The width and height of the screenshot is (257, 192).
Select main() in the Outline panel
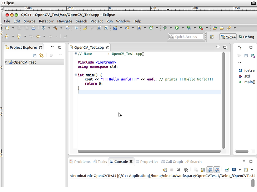pyautogui.click(x=247, y=82)
